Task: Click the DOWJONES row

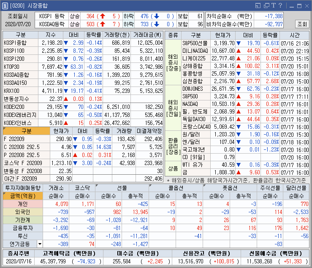Action: 245,89
